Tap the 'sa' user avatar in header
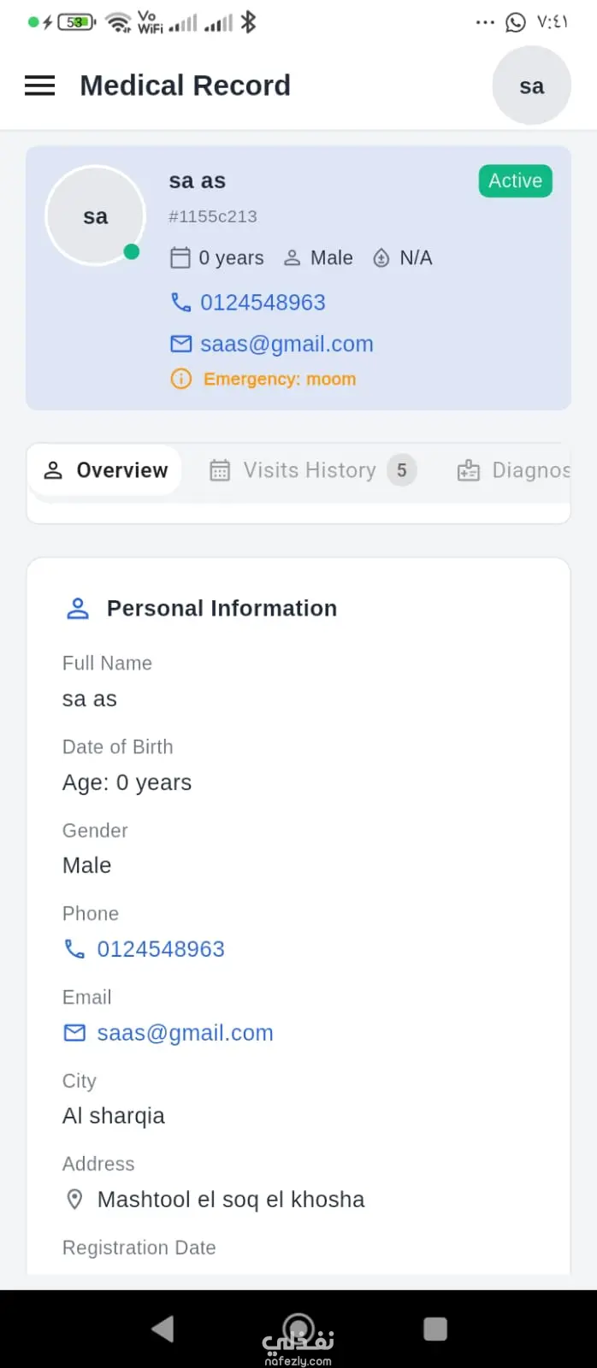597x1368 pixels. pyautogui.click(x=531, y=85)
